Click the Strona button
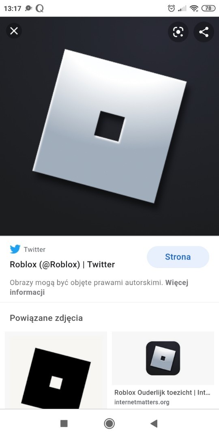219x438 pixels. click(178, 257)
